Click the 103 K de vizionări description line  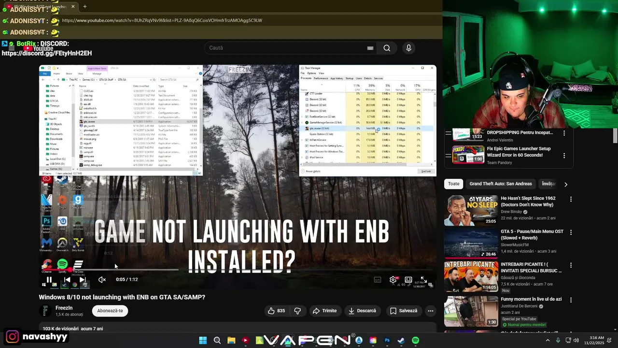coord(73,329)
